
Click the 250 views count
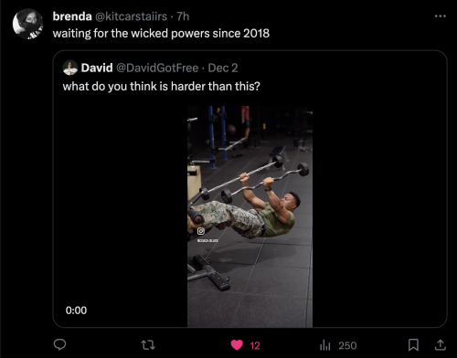pos(347,345)
